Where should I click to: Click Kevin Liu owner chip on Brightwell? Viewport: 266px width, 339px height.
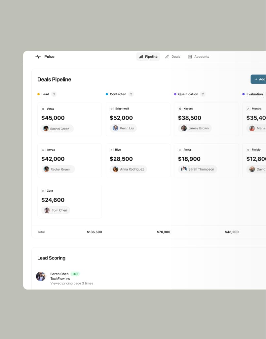pos(123,128)
